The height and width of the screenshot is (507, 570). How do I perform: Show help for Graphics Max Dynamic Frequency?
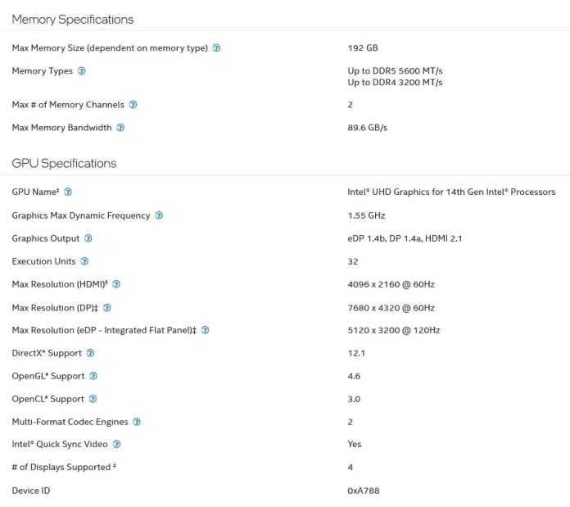(159, 215)
